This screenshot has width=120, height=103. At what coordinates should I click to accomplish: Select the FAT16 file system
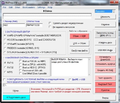coord(5,63)
